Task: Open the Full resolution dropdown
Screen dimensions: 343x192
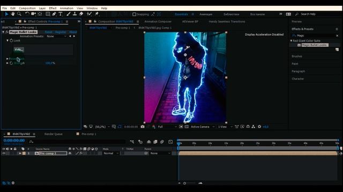Action: click(x=167, y=127)
